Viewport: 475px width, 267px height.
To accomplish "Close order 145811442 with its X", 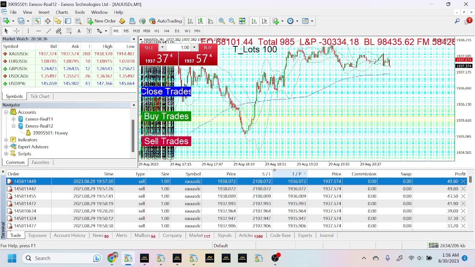I will click(x=463, y=189).
